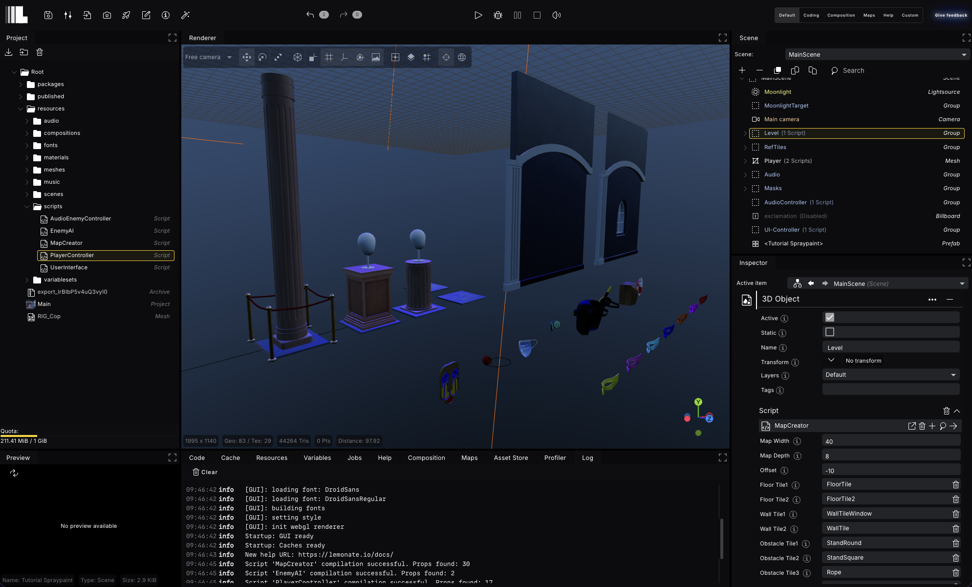Click the Clear button in the log panel
The width and height of the screenshot is (972, 587).
(205, 472)
